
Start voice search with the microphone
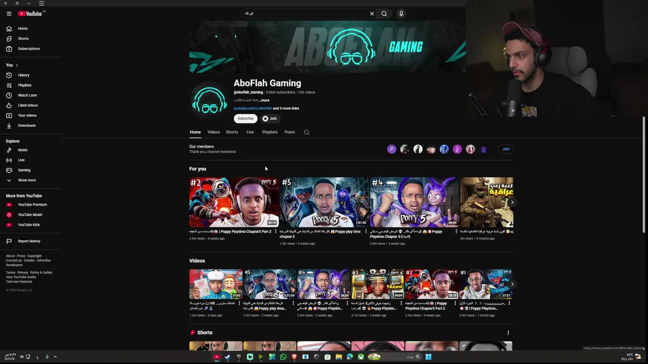click(x=401, y=14)
